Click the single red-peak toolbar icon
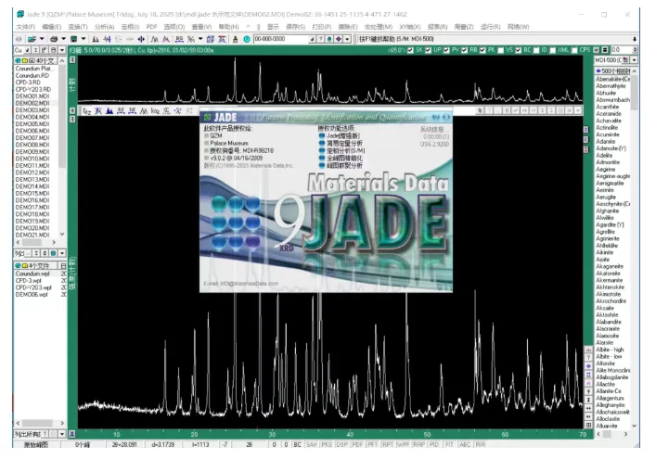The width and height of the screenshot is (656, 459). [x=166, y=39]
